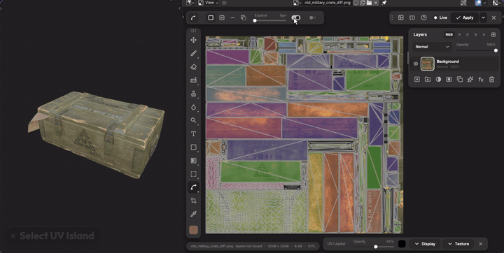Select the Brush tool
Screen dimensions: 504x253
[x=193, y=53]
